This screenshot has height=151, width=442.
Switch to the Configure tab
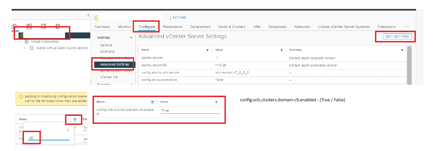click(146, 27)
